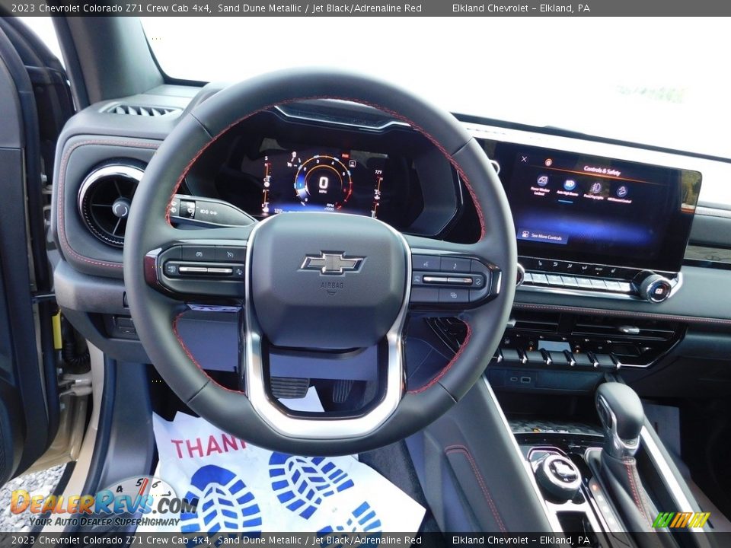Image resolution: width=731 pixels, height=548 pixels.
Task: Open See More Controls on the infotainment screen
Action: point(542,236)
